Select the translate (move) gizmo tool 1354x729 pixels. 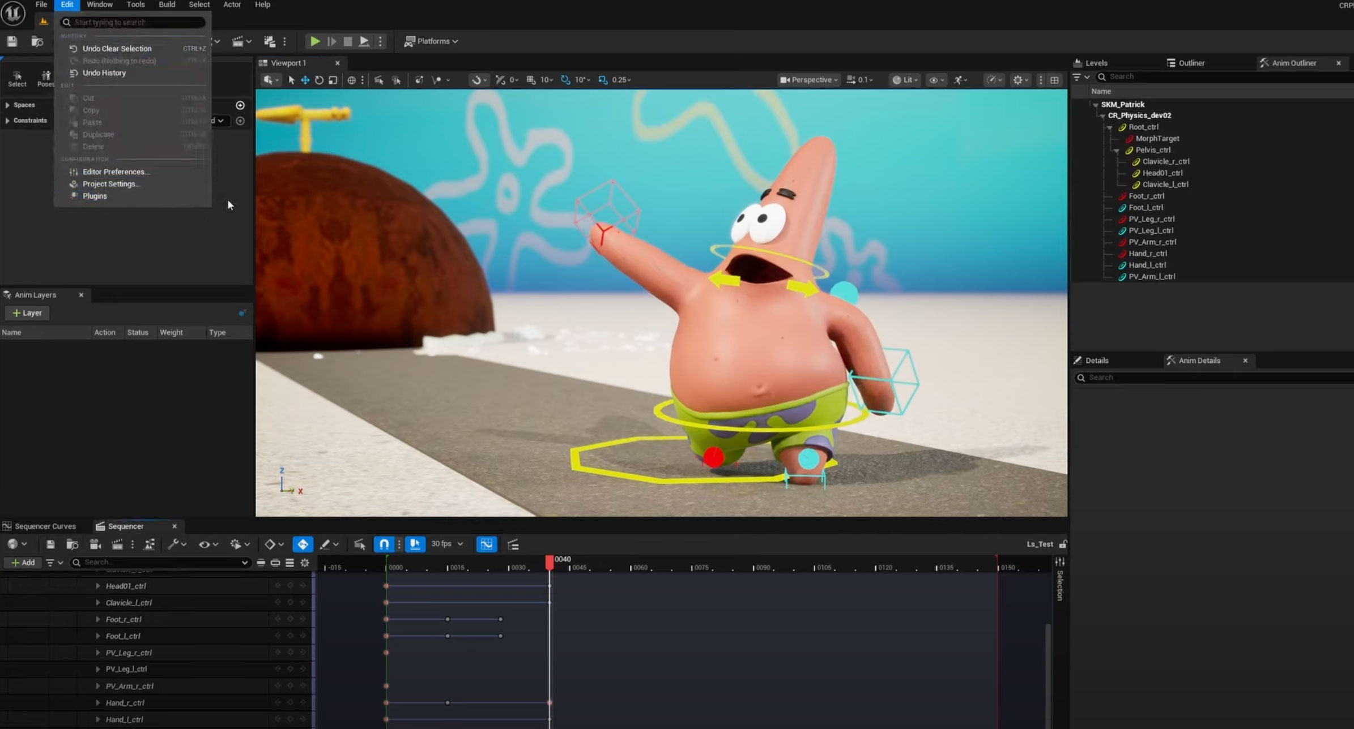[x=305, y=80]
